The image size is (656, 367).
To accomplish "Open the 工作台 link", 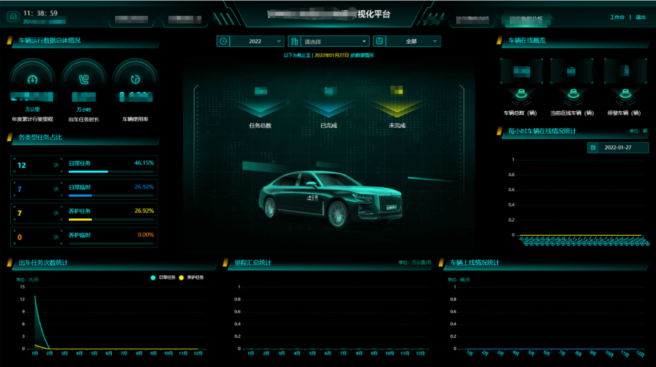I will pyautogui.click(x=617, y=17).
